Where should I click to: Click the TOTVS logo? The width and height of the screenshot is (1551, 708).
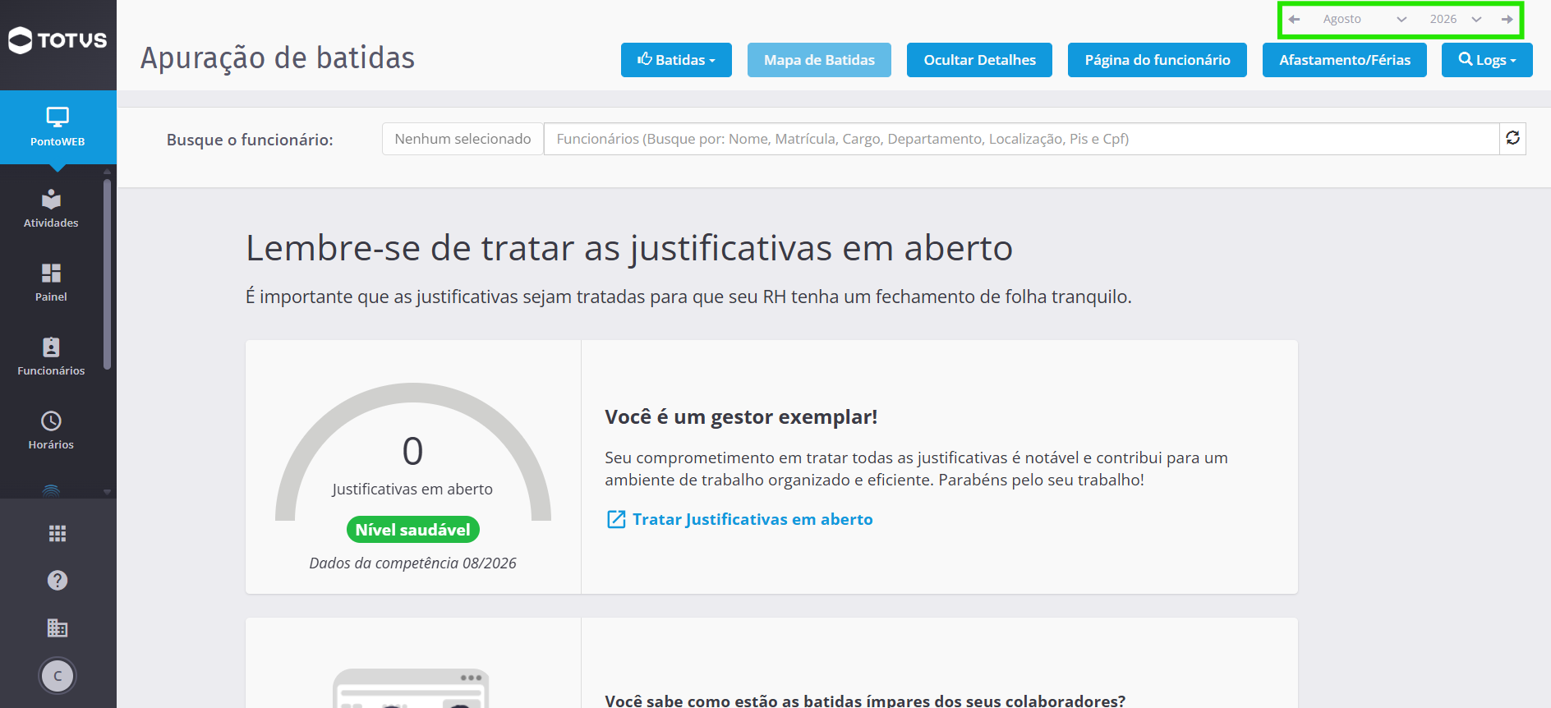pos(58,40)
